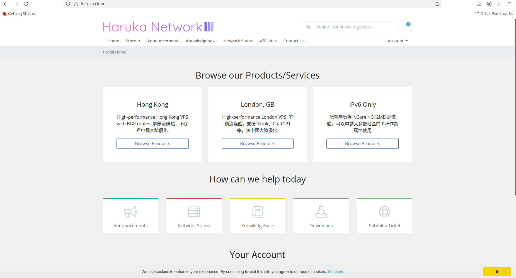Focus the knowledgebase search field
516x278 pixels.
pyautogui.click(x=353, y=27)
